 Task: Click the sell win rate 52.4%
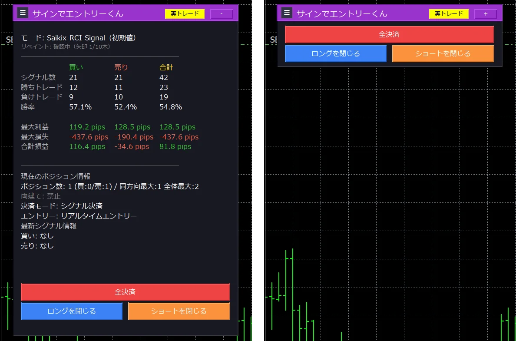[x=126, y=107]
